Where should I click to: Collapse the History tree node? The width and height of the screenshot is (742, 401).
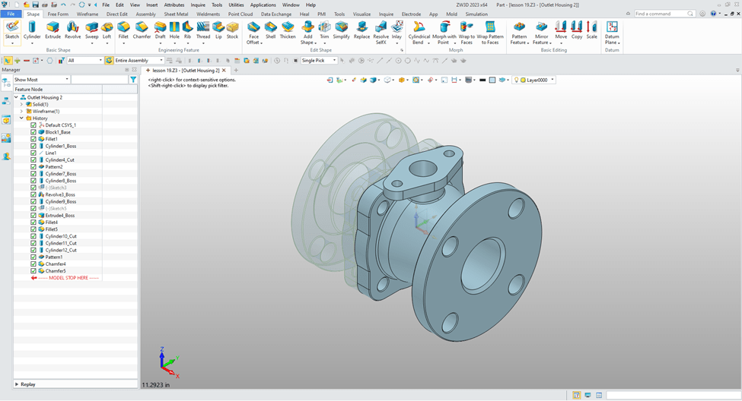pyautogui.click(x=21, y=118)
